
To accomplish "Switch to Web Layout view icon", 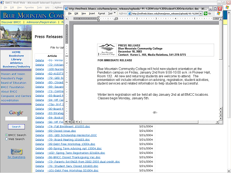I will [x=69, y=122].
